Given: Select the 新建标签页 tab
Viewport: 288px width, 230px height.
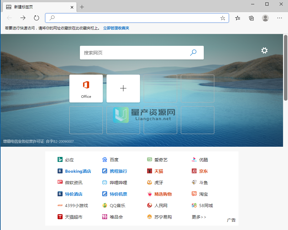Looking at the screenshot, I should point(40,7).
